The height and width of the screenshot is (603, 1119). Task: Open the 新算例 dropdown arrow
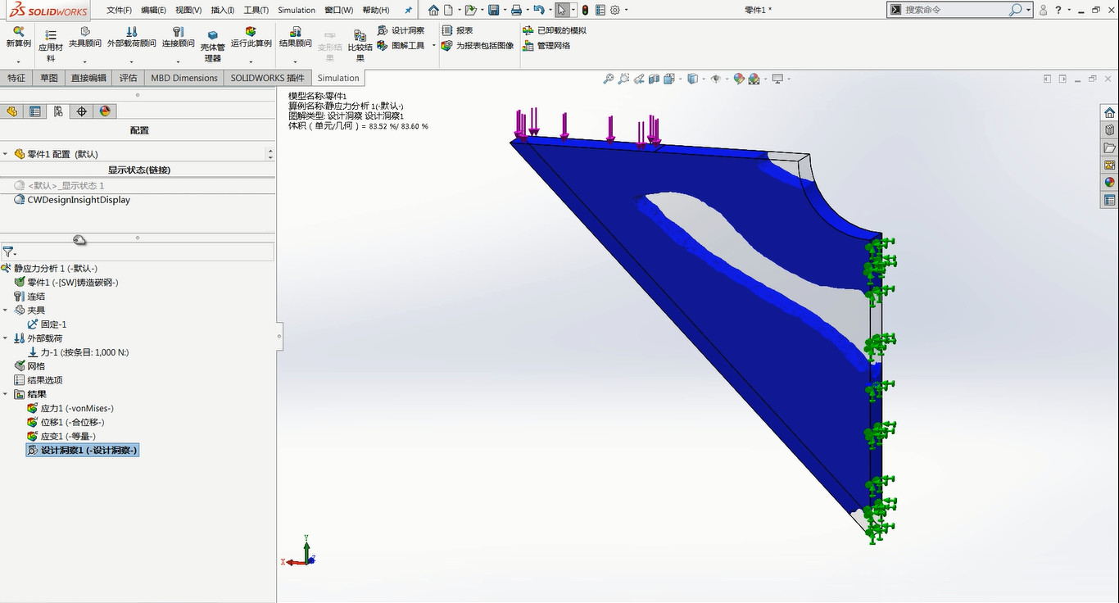coord(18,62)
